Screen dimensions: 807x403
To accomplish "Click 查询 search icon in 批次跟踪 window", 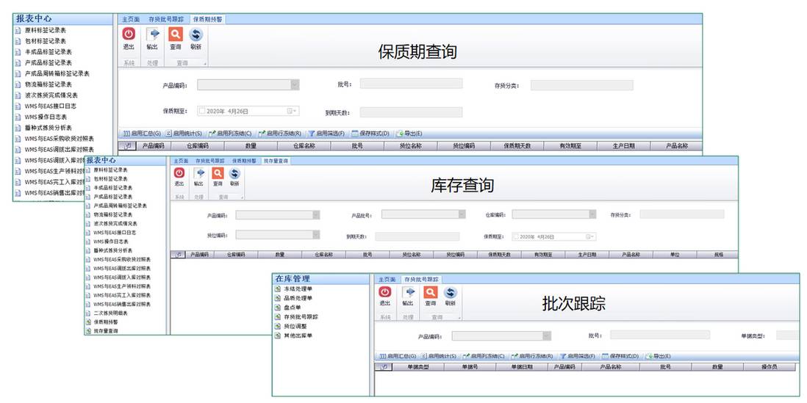I will click(430, 296).
